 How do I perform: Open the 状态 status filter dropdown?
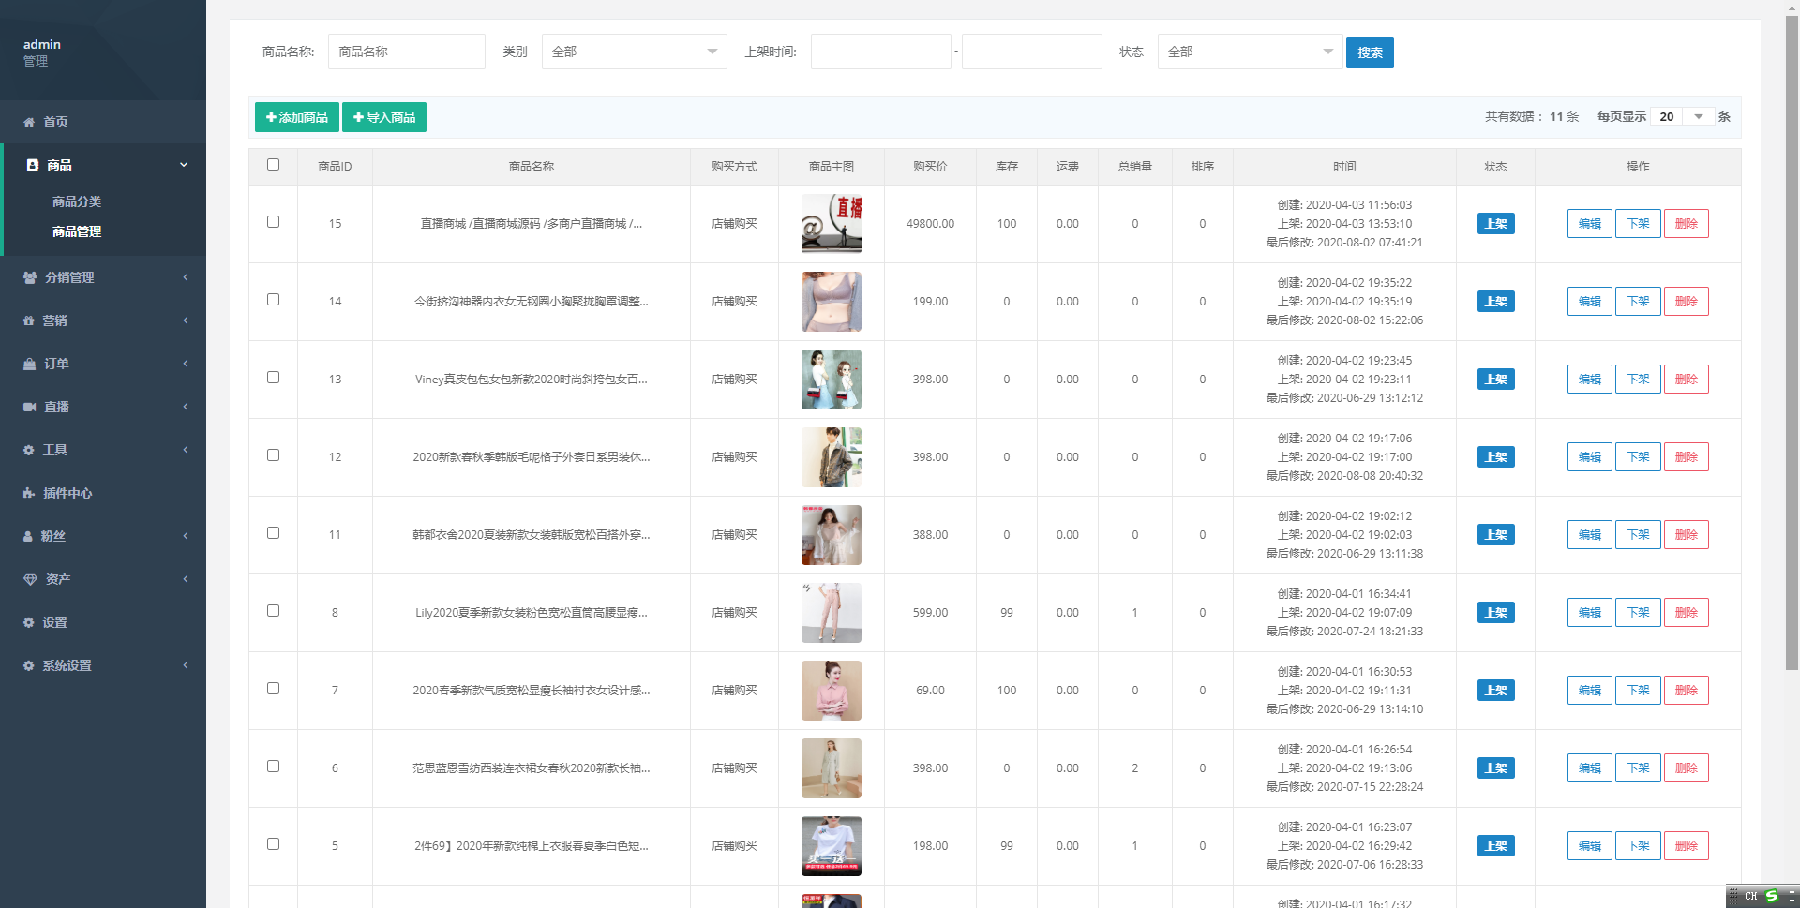1250,52
